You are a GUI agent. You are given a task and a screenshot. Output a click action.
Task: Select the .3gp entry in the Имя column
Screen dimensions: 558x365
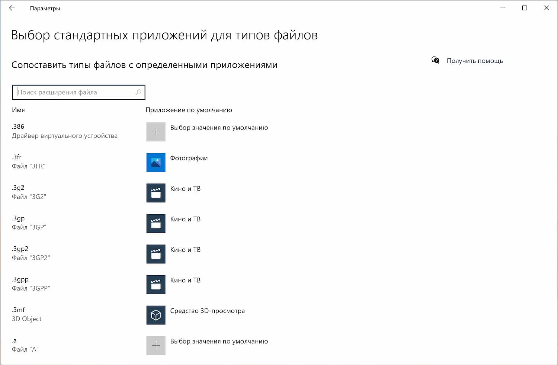tap(18, 218)
